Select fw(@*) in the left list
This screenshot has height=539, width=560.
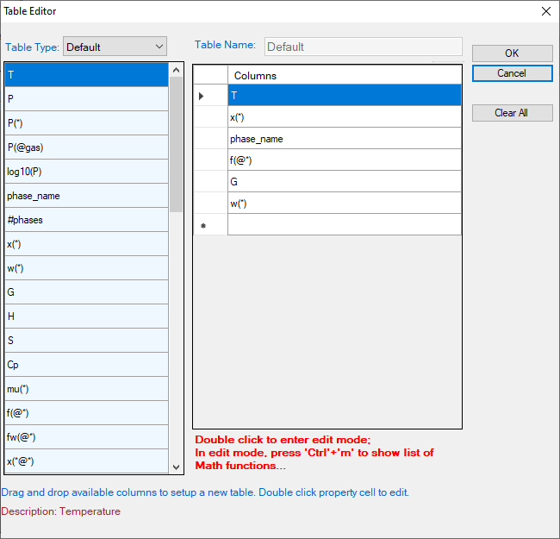[86, 437]
